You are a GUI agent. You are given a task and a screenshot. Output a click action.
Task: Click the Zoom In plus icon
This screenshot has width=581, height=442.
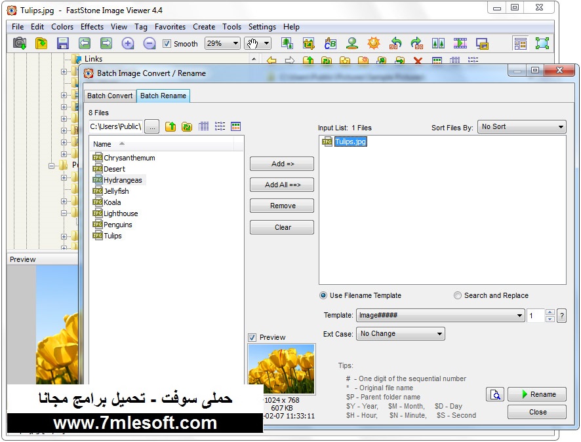pyautogui.click(x=128, y=43)
